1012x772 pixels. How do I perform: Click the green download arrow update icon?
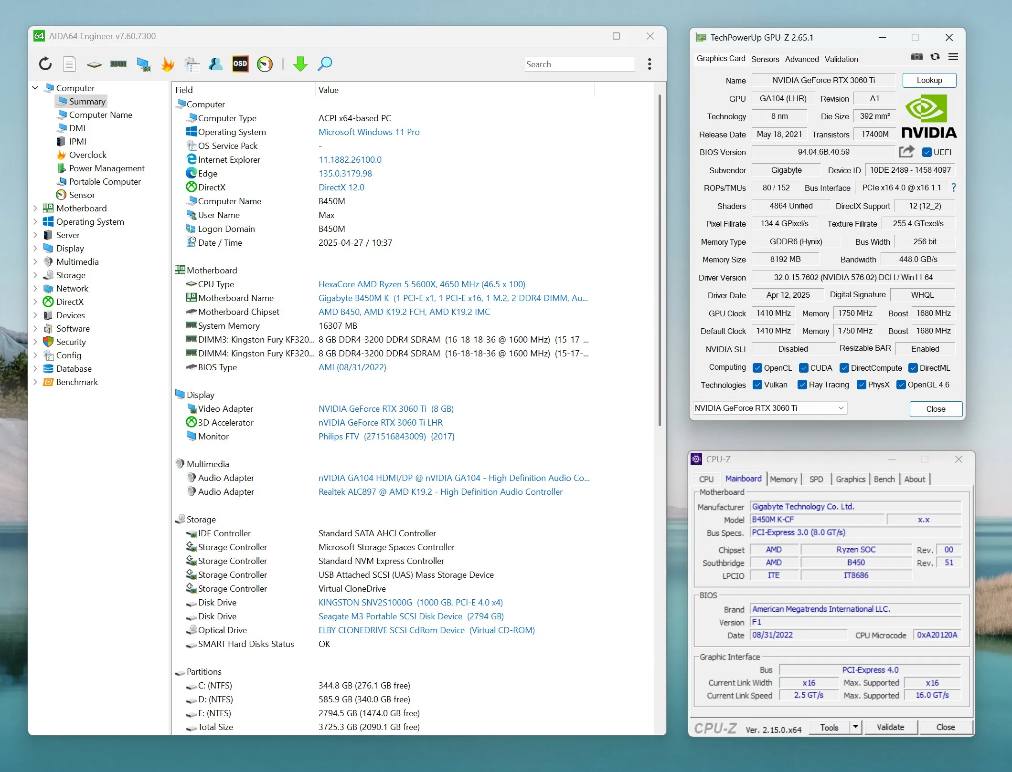[300, 64]
